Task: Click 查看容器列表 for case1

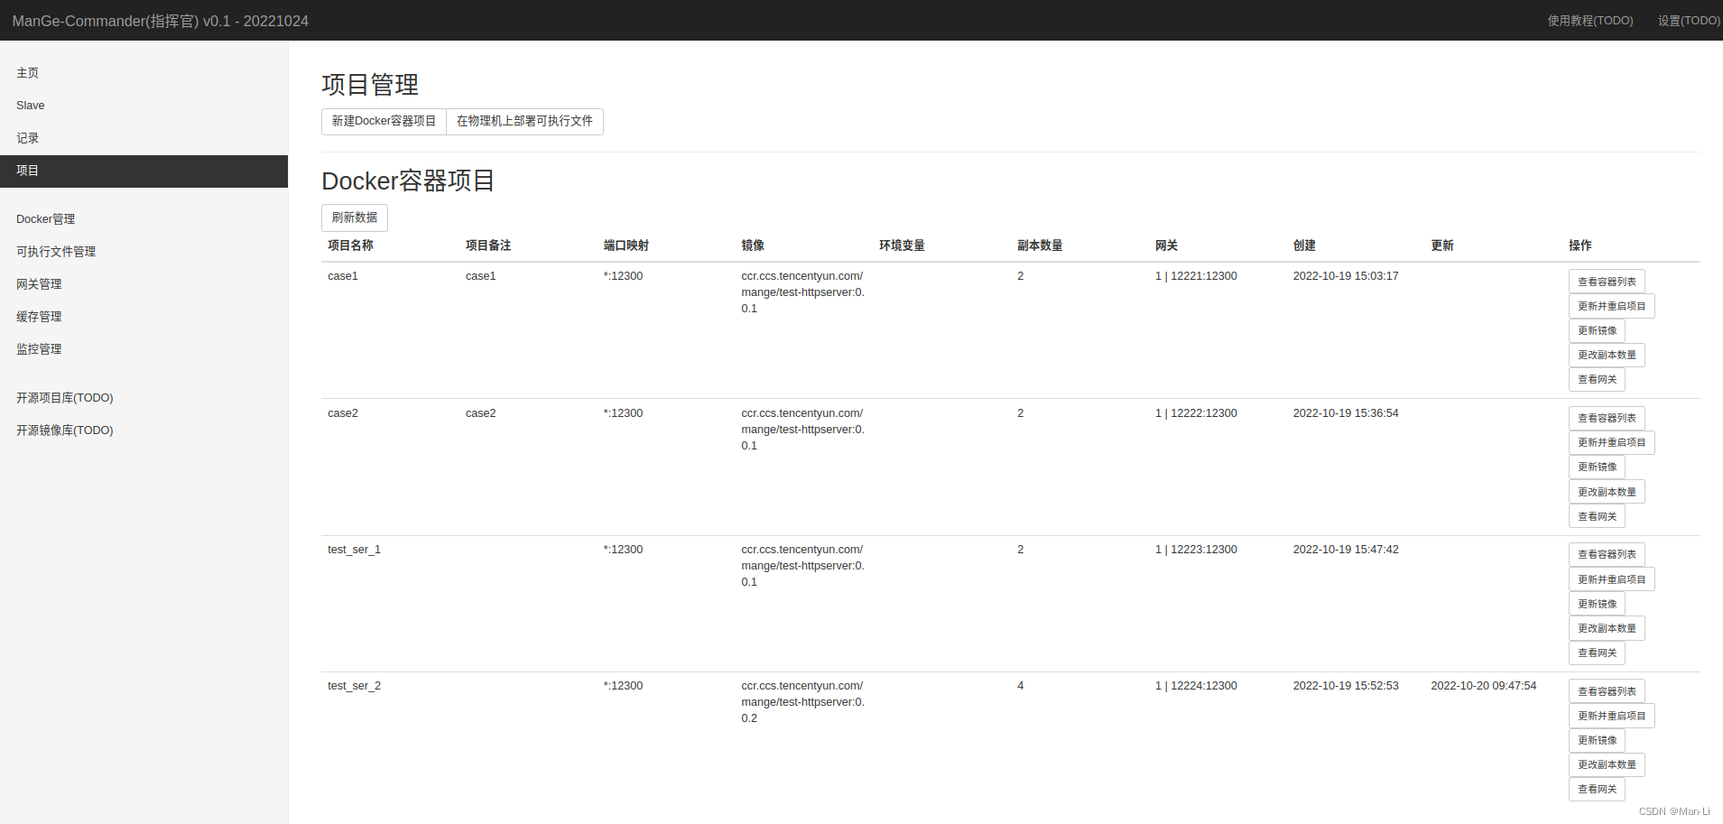Action: pos(1607,282)
